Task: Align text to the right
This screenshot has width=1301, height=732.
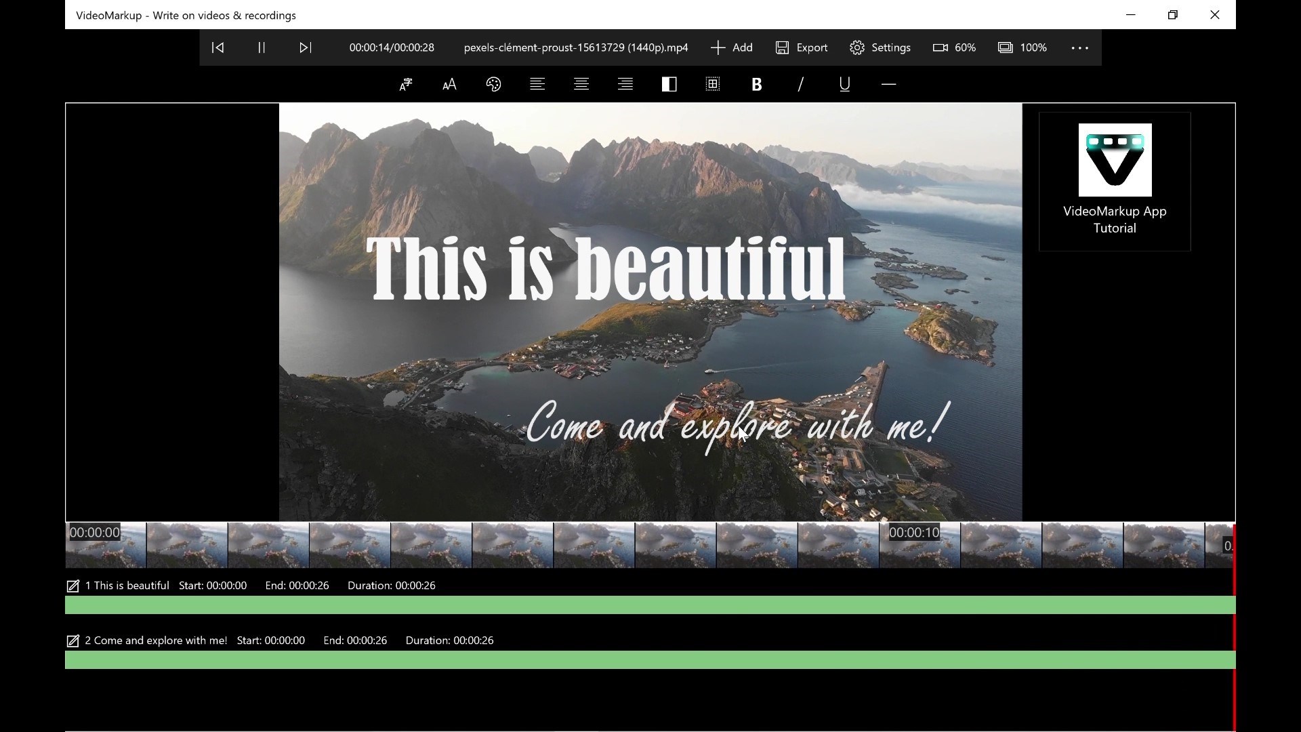Action: [625, 84]
